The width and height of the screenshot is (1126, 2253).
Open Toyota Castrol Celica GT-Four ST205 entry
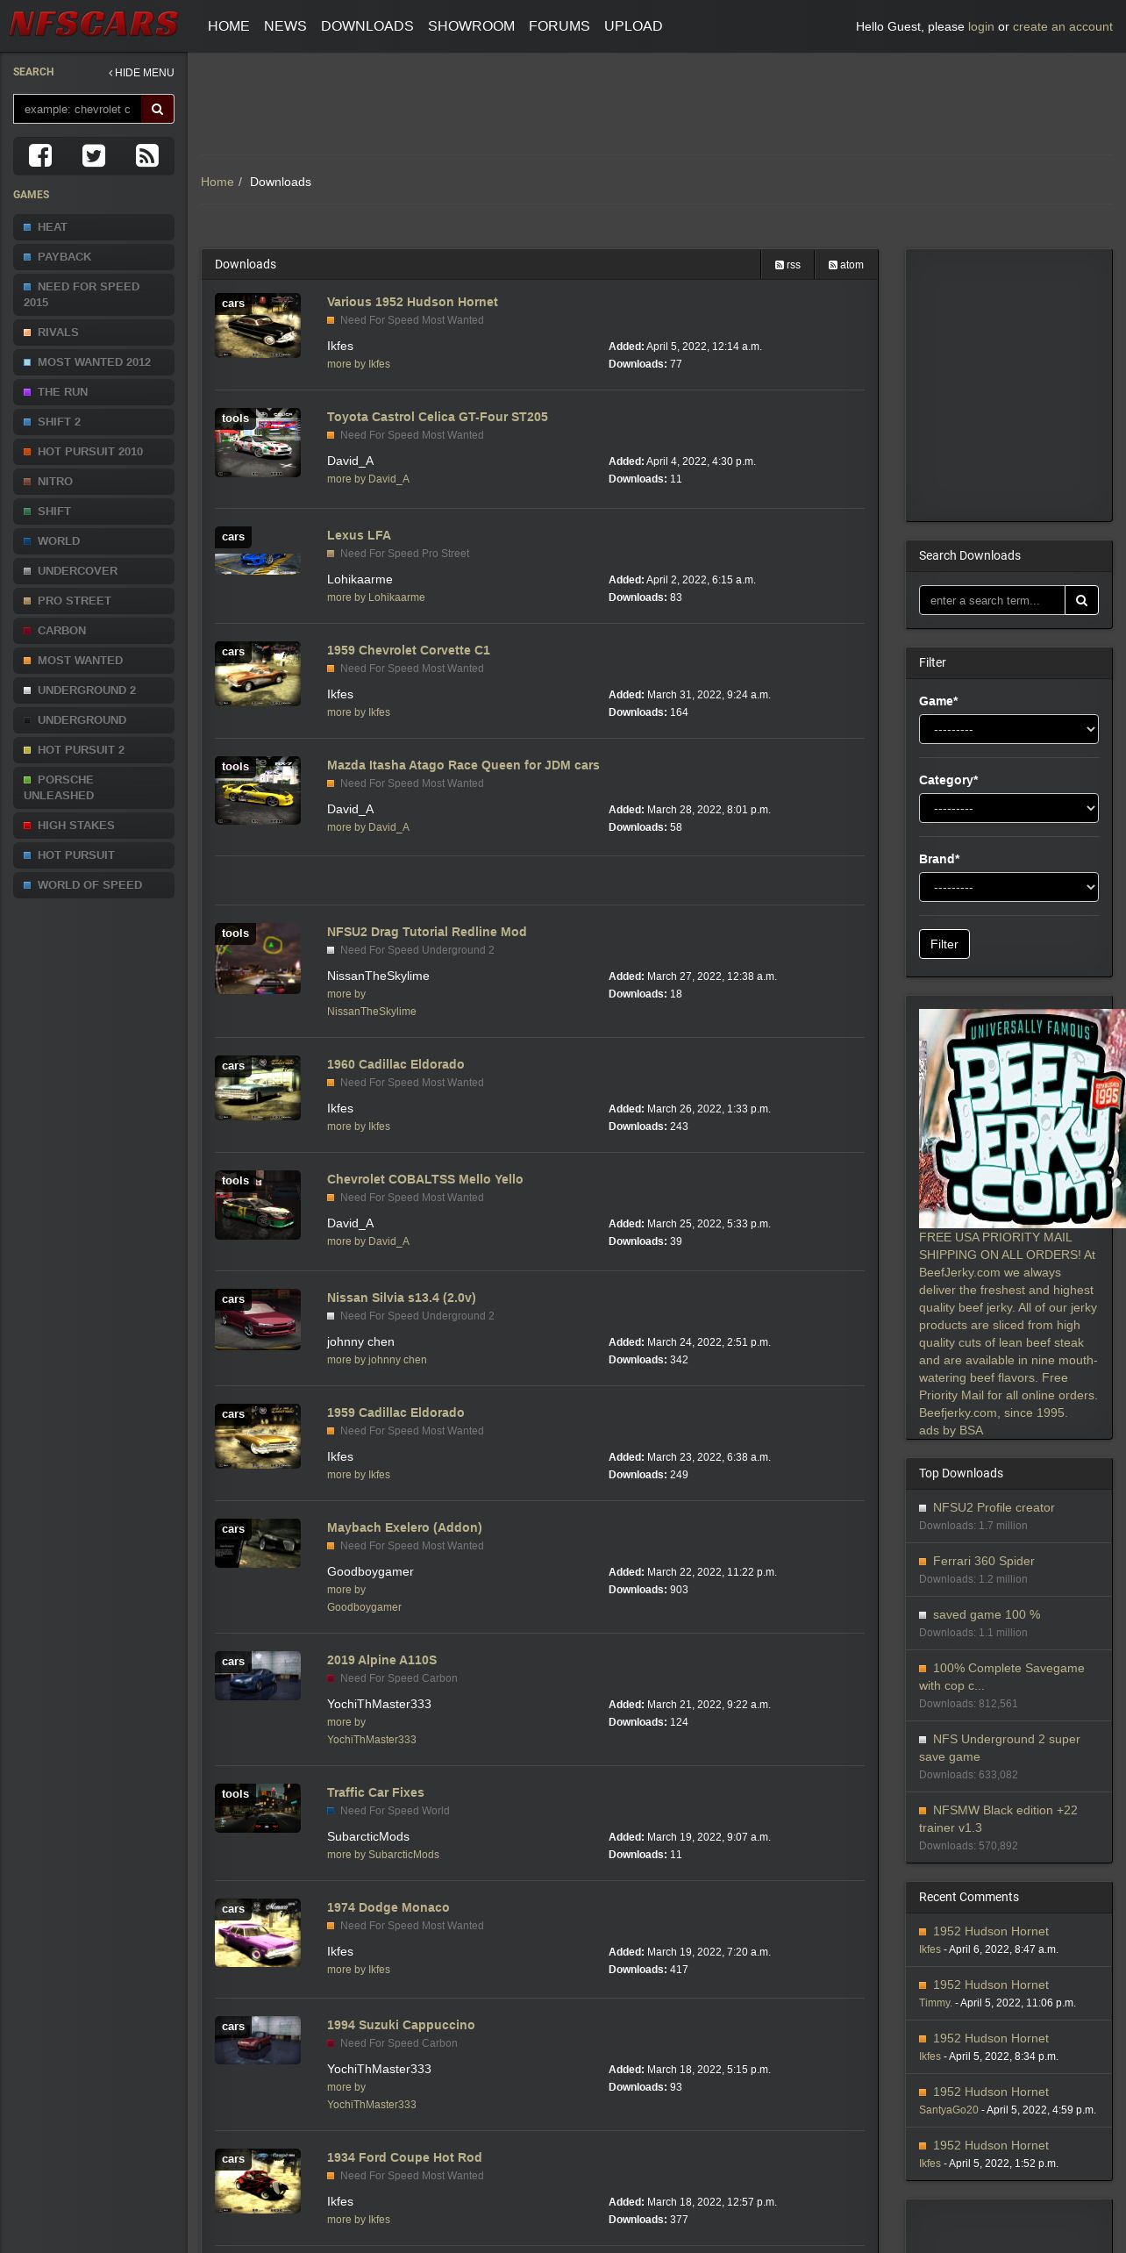[x=437, y=417]
